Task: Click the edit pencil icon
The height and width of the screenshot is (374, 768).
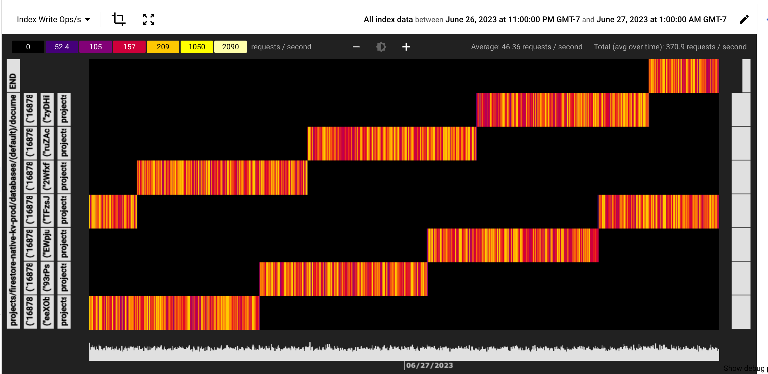Action: (743, 20)
